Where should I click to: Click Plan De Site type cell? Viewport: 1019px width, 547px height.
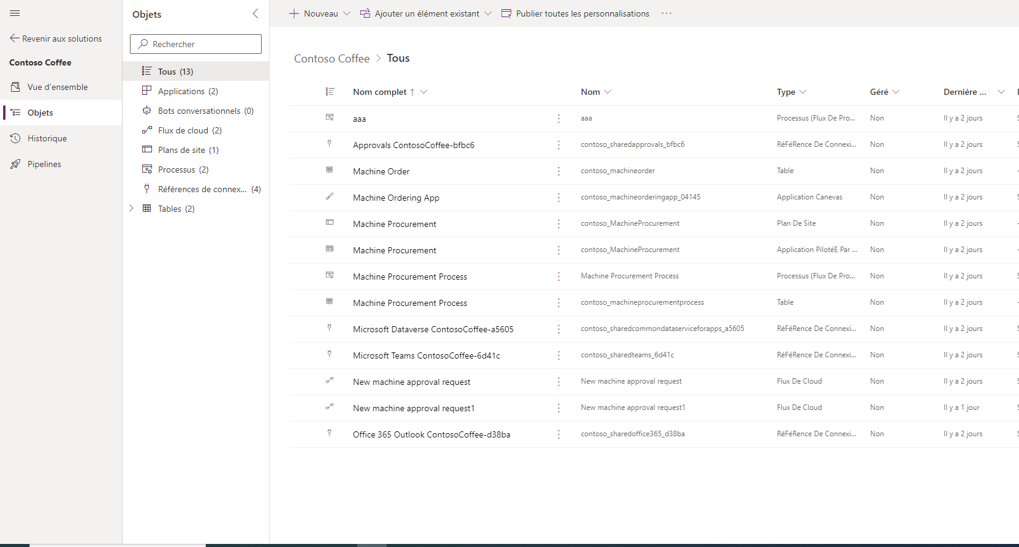click(796, 223)
